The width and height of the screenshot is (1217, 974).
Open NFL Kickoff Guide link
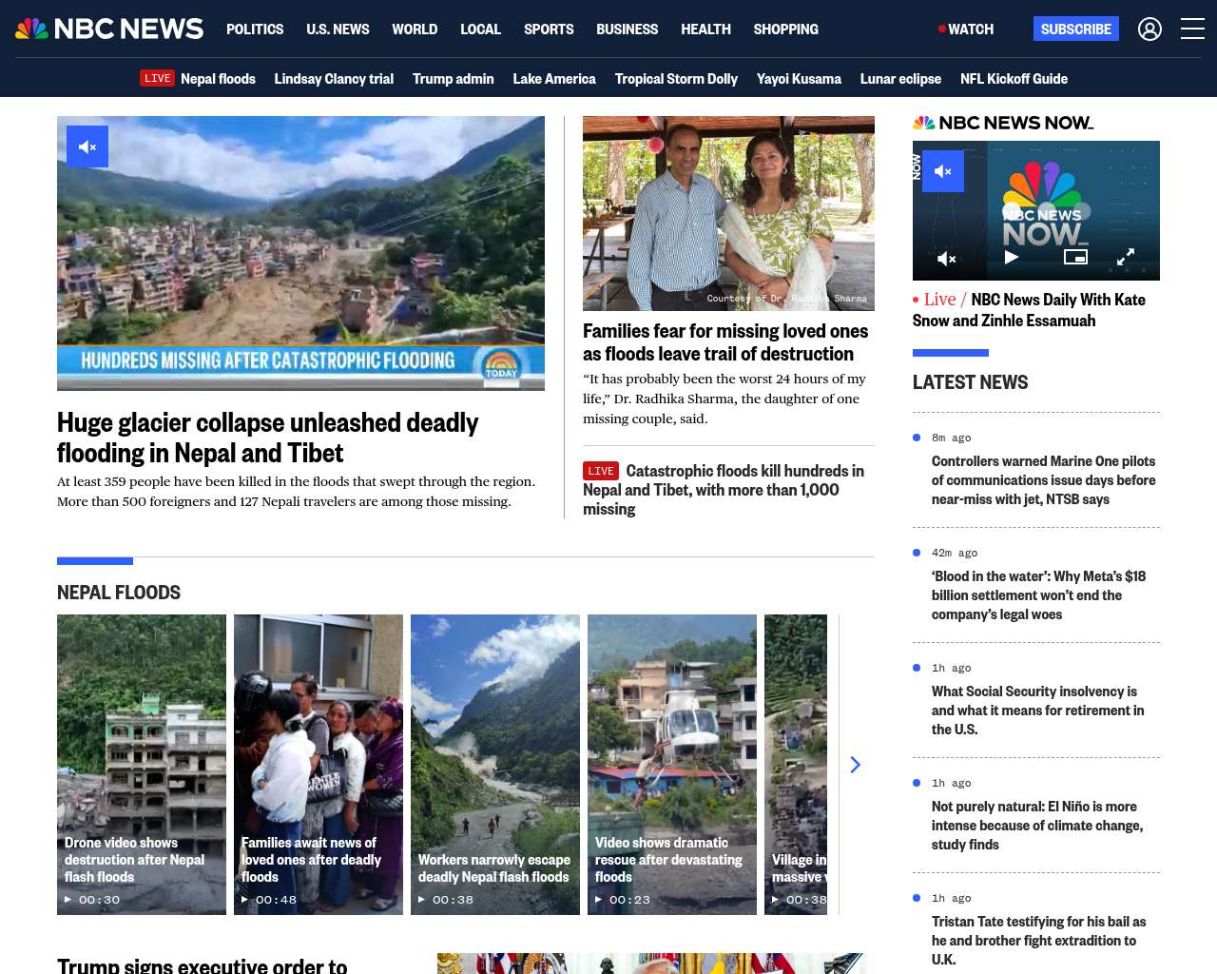(x=1014, y=79)
